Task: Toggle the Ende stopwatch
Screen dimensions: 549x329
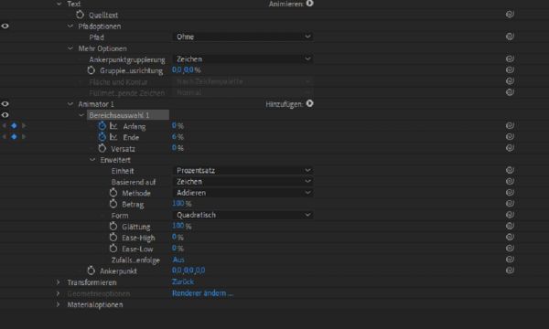Action: (102, 137)
